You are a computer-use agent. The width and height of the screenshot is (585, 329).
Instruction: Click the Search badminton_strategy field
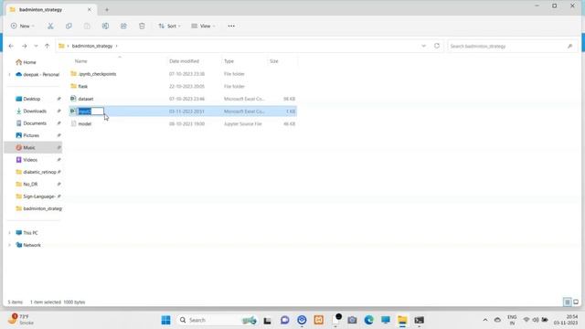[512, 47]
